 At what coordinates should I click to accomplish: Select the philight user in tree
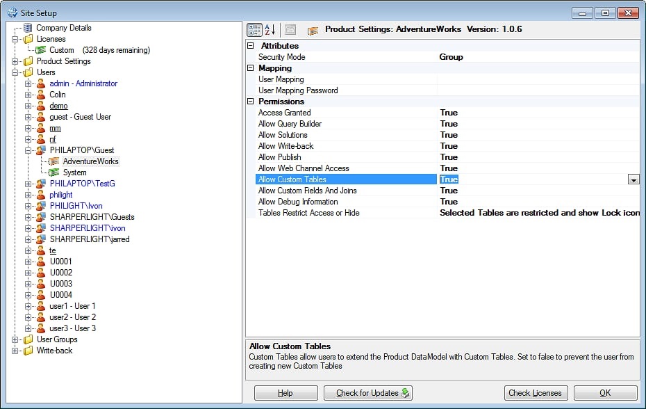(61, 195)
